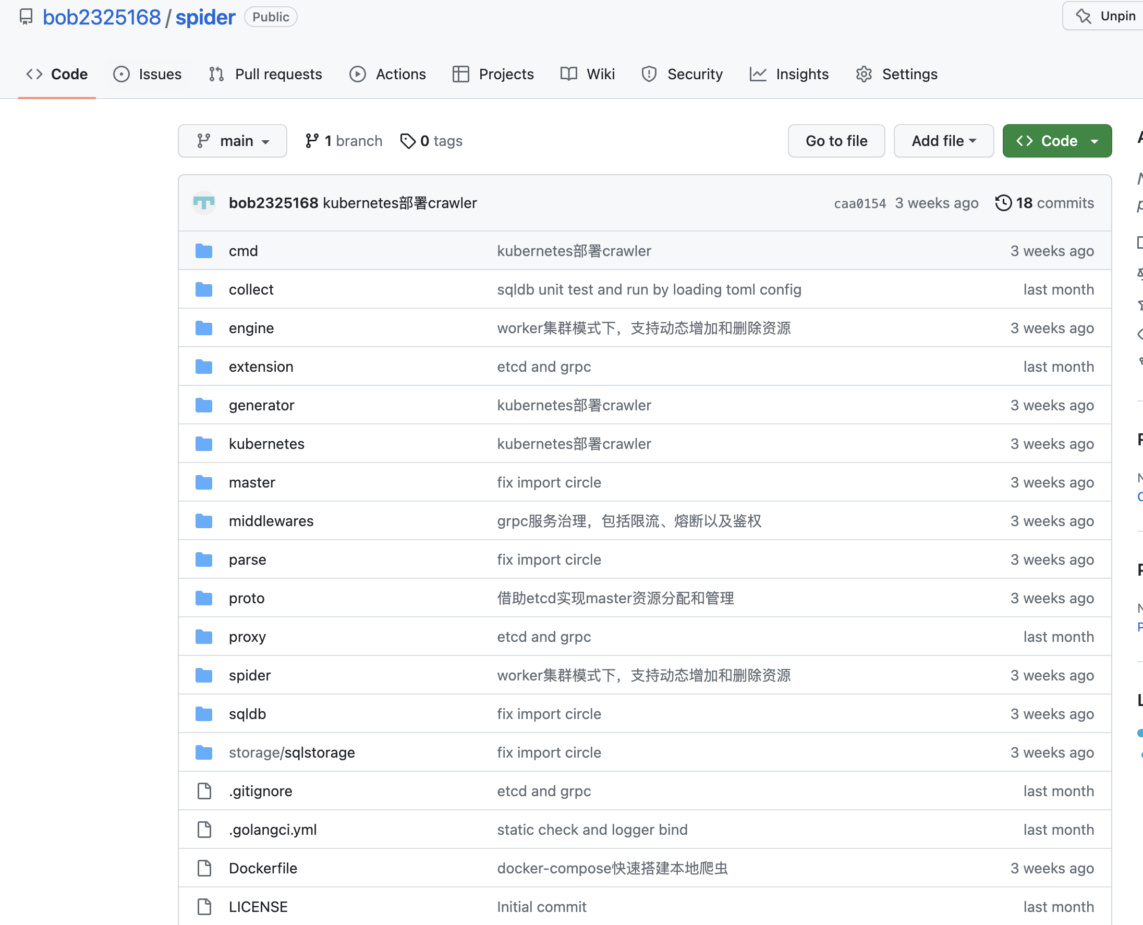
Task: Click the Go to file button
Action: 836,141
